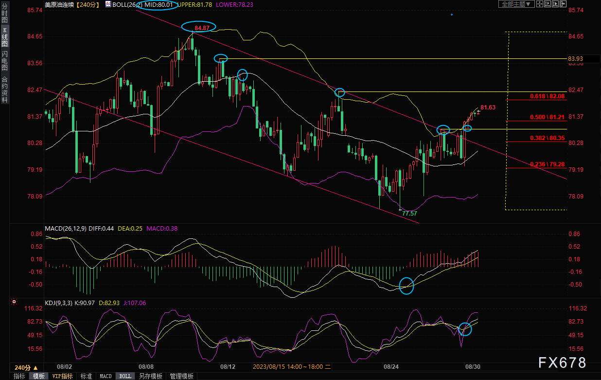Click the 管理模板 manage templates button
The image size is (601, 380).
coord(181,376)
